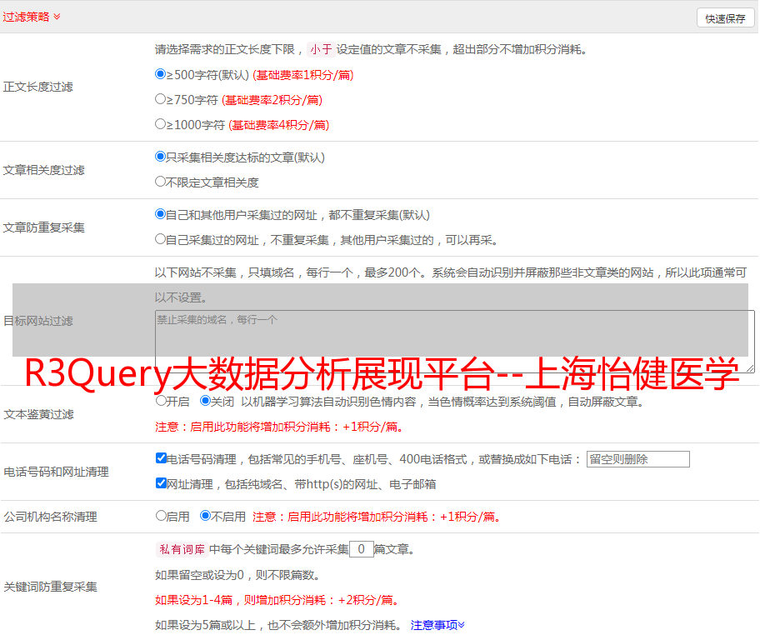Click the 文章防重复采集 row label

[x=43, y=227]
